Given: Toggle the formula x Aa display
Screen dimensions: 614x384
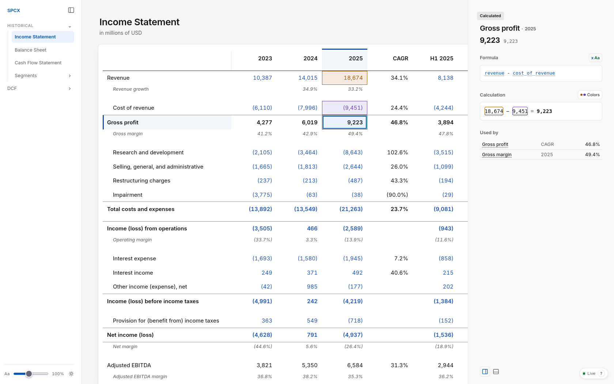Looking at the screenshot, I should [595, 58].
